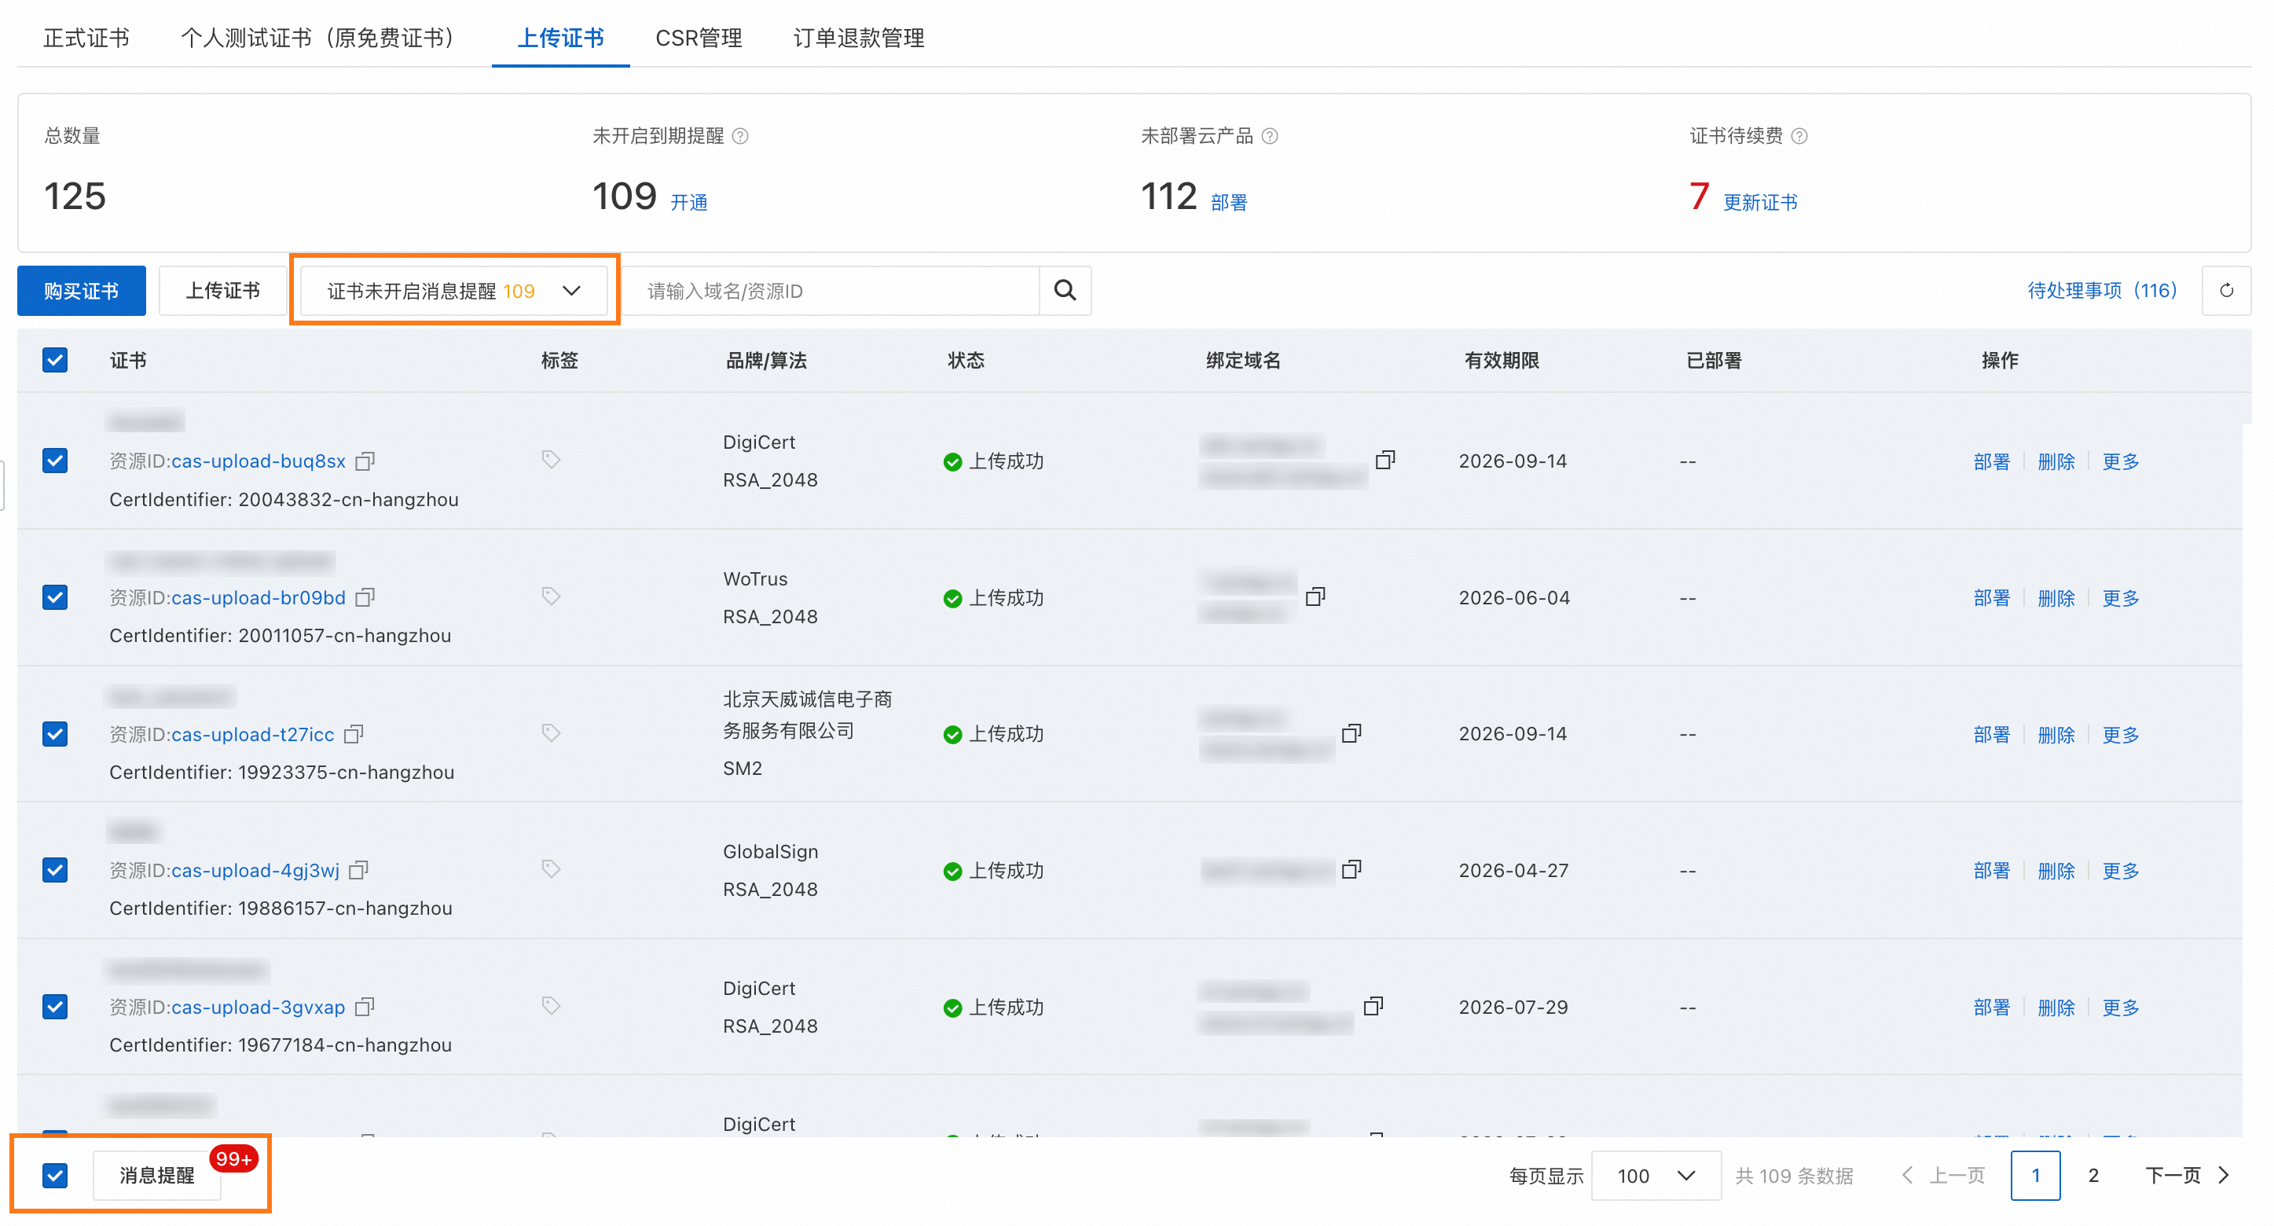Open the 每页显示 100 page-size dropdown
2274x1226 pixels.
(x=1655, y=1176)
